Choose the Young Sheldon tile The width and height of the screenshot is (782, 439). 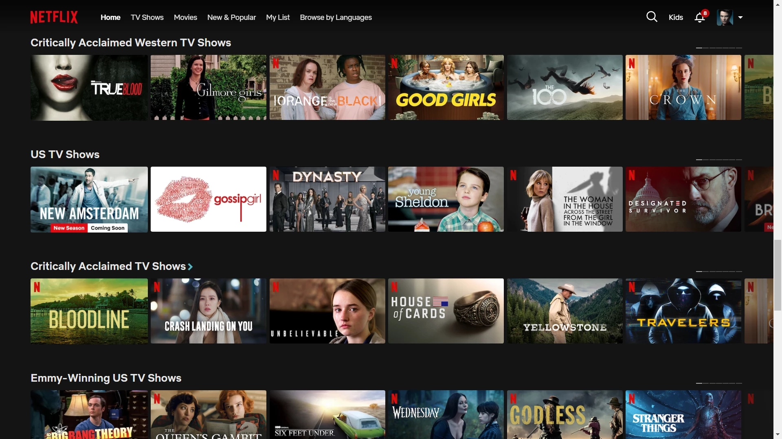coord(446,199)
